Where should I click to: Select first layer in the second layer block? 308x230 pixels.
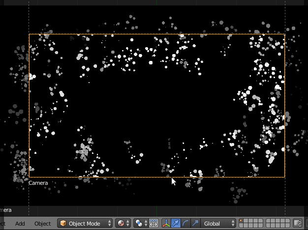tap(268, 221)
